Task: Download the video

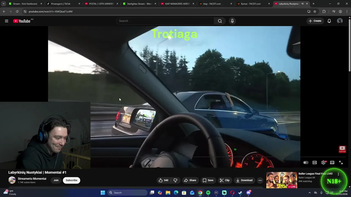Action: (244, 180)
